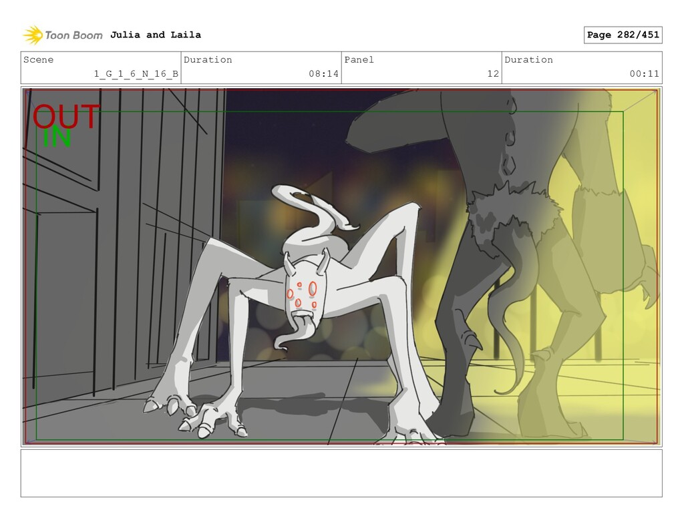The image size is (684, 528).
Task: Select the 'Duration' label beside Panel
Action: tap(529, 59)
